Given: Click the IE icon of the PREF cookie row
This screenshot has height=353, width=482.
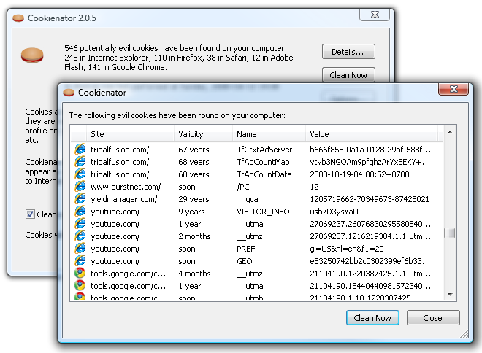Looking at the screenshot, I should pos(80,248).
